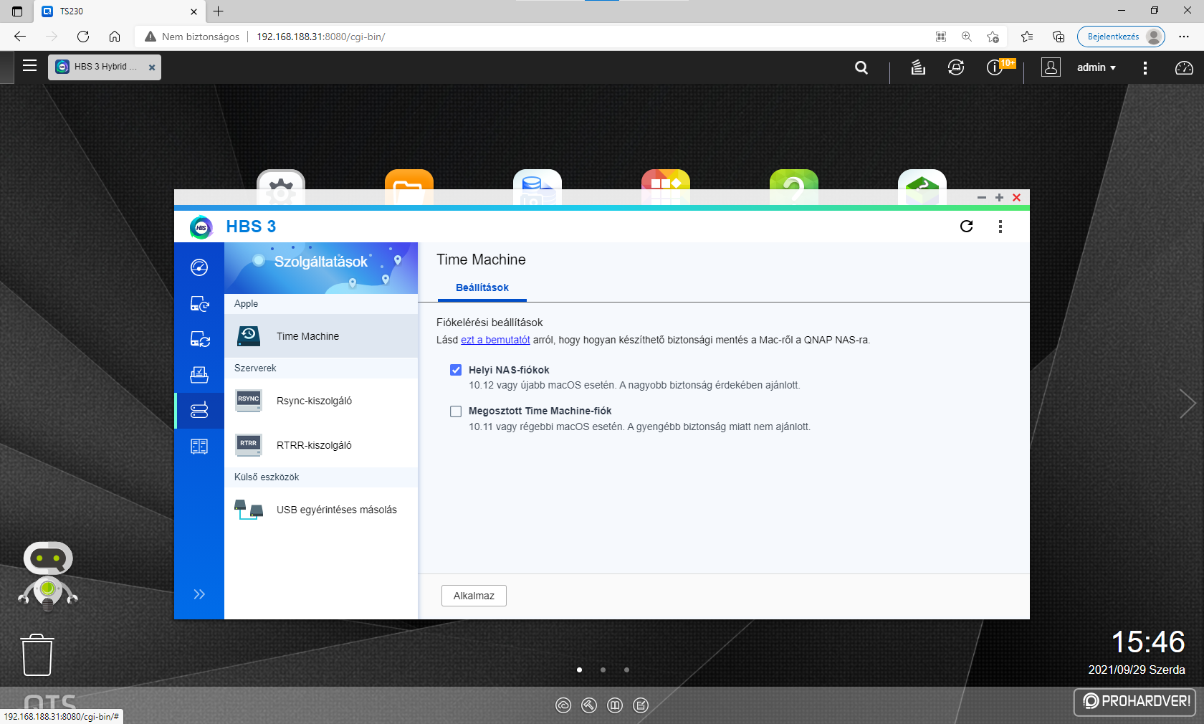Open new browser tab
The height and width of the screenshot is (724, 1204).
(x=219, y=11)
